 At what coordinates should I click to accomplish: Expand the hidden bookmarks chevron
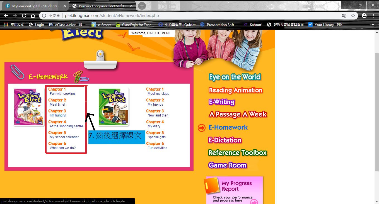[373, 25]
